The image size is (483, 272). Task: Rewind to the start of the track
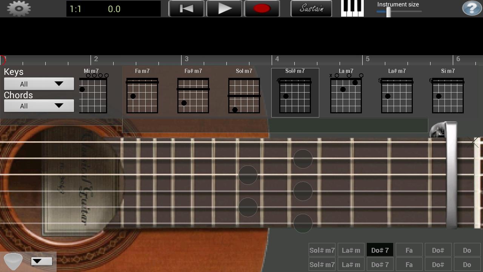click(x=186, y=9)
